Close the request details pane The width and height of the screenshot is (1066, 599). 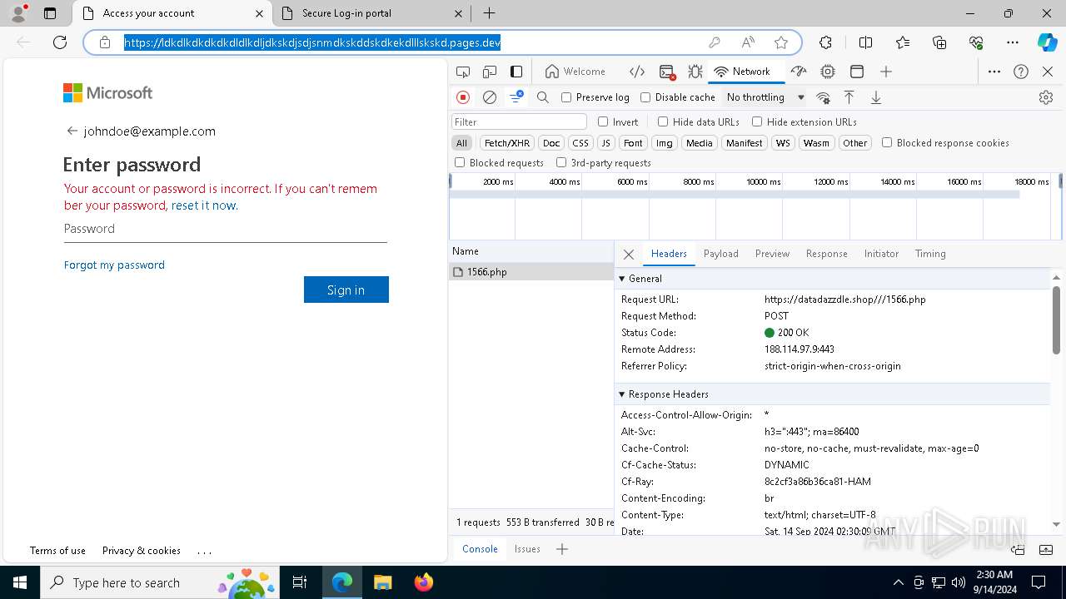(629, 255)
